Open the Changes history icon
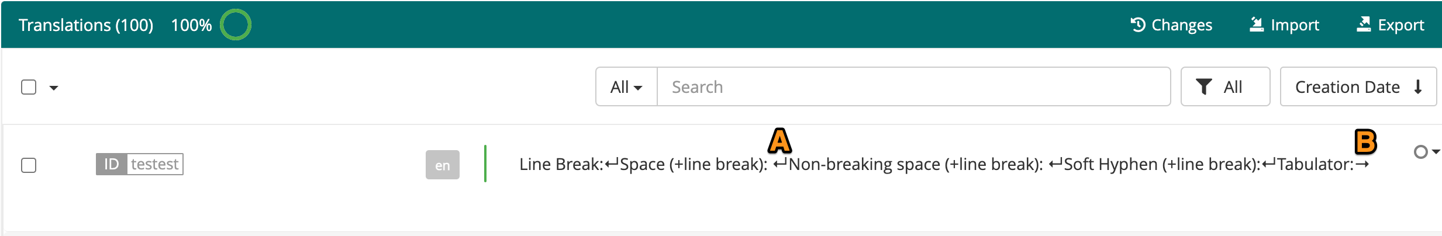 (1138, 25)
